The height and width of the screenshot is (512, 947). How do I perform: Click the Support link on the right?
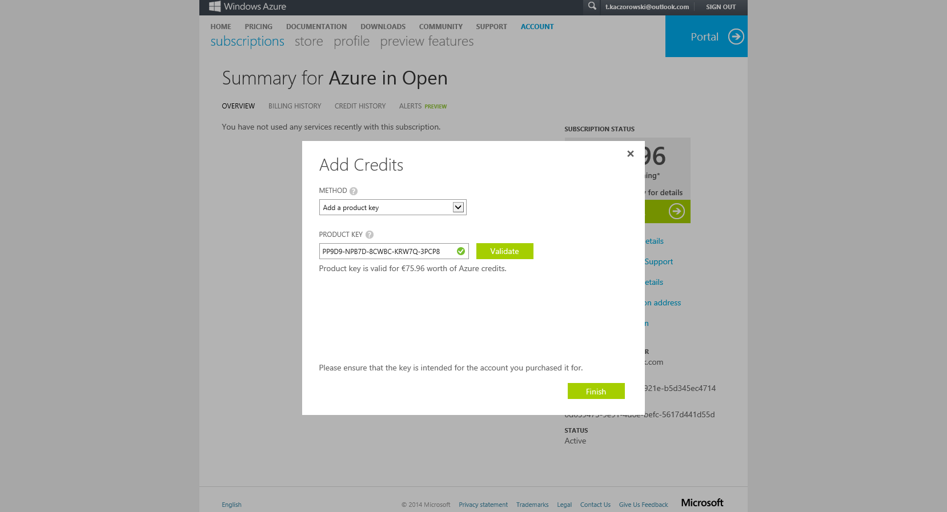[x=659, y=261]
